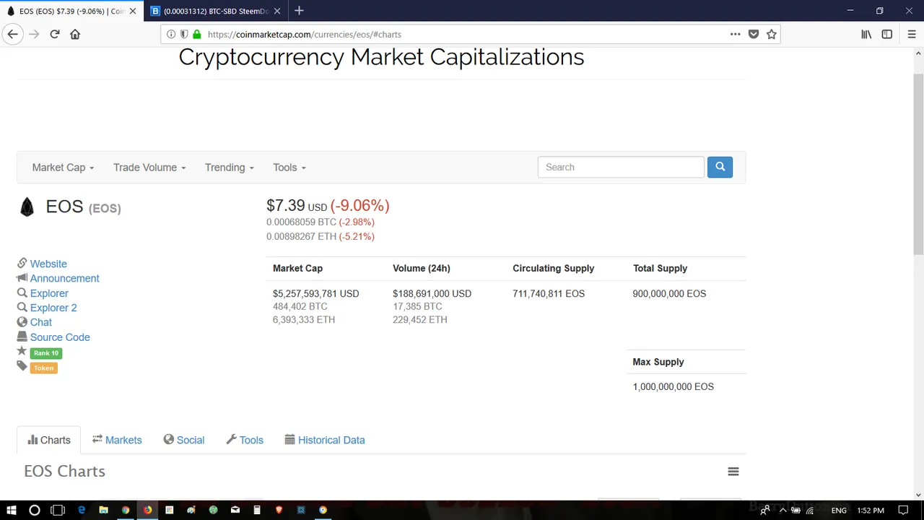Click the ENG language indicator in tray
The width and height of the screenshot is (924, 520).
[x=839, y=511]
